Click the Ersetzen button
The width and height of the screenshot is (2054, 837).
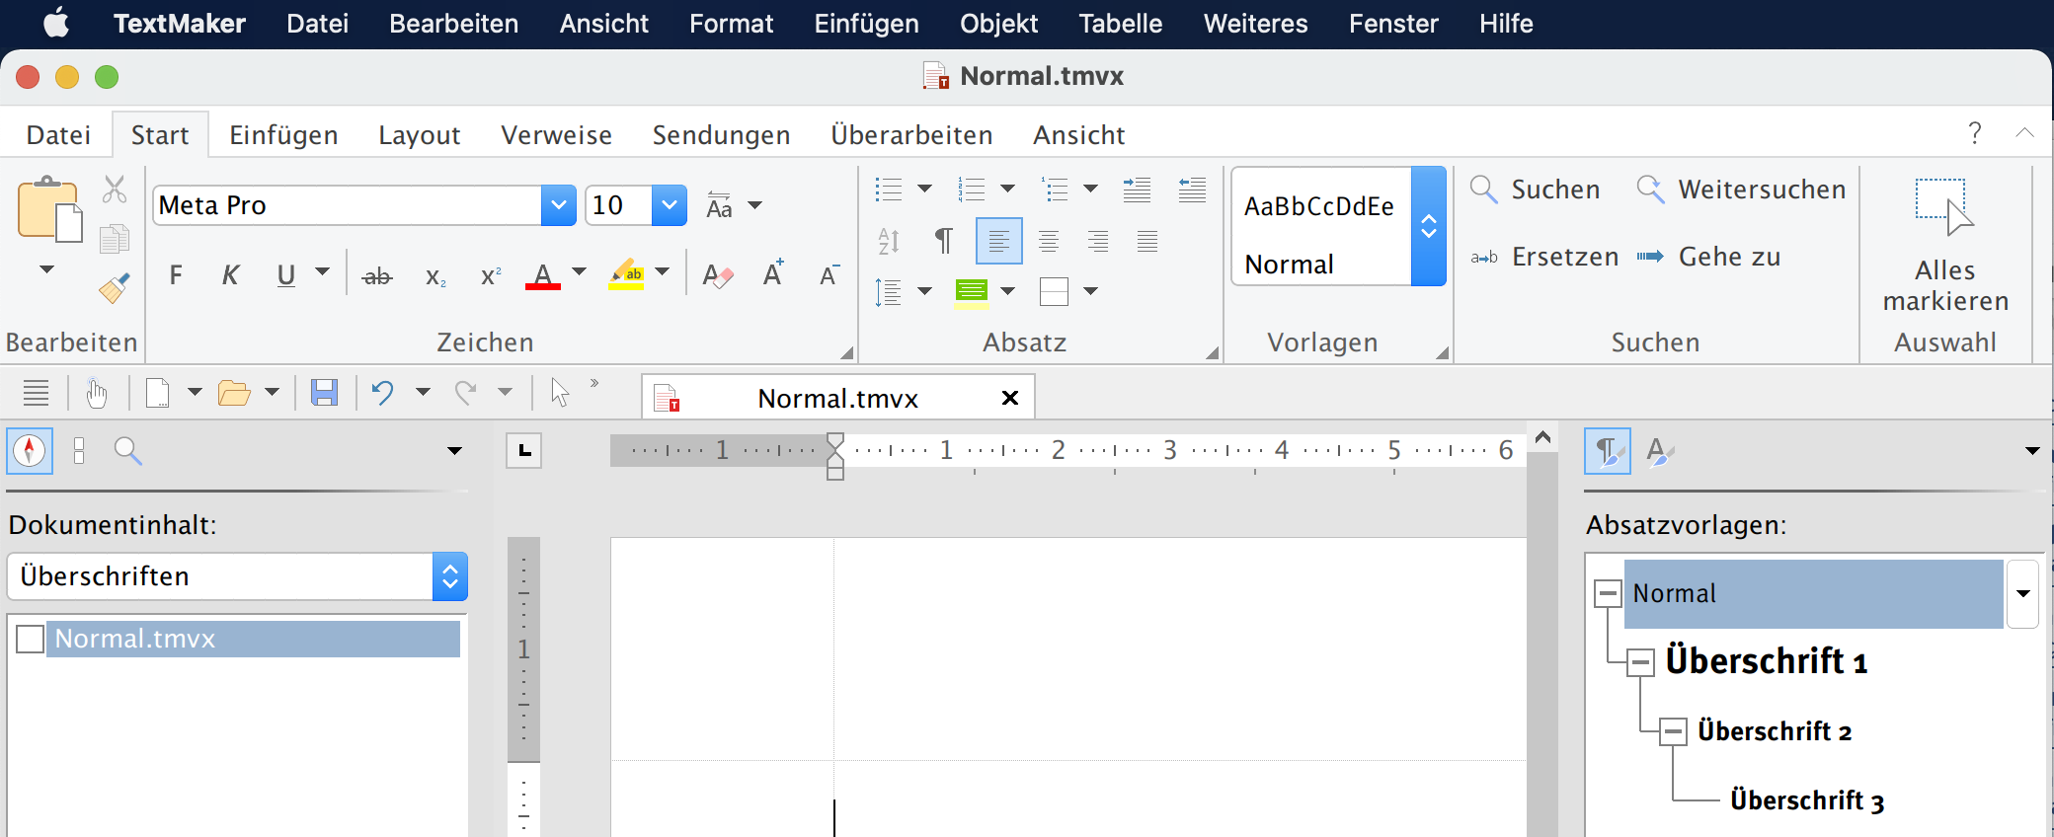point(1544,258)
